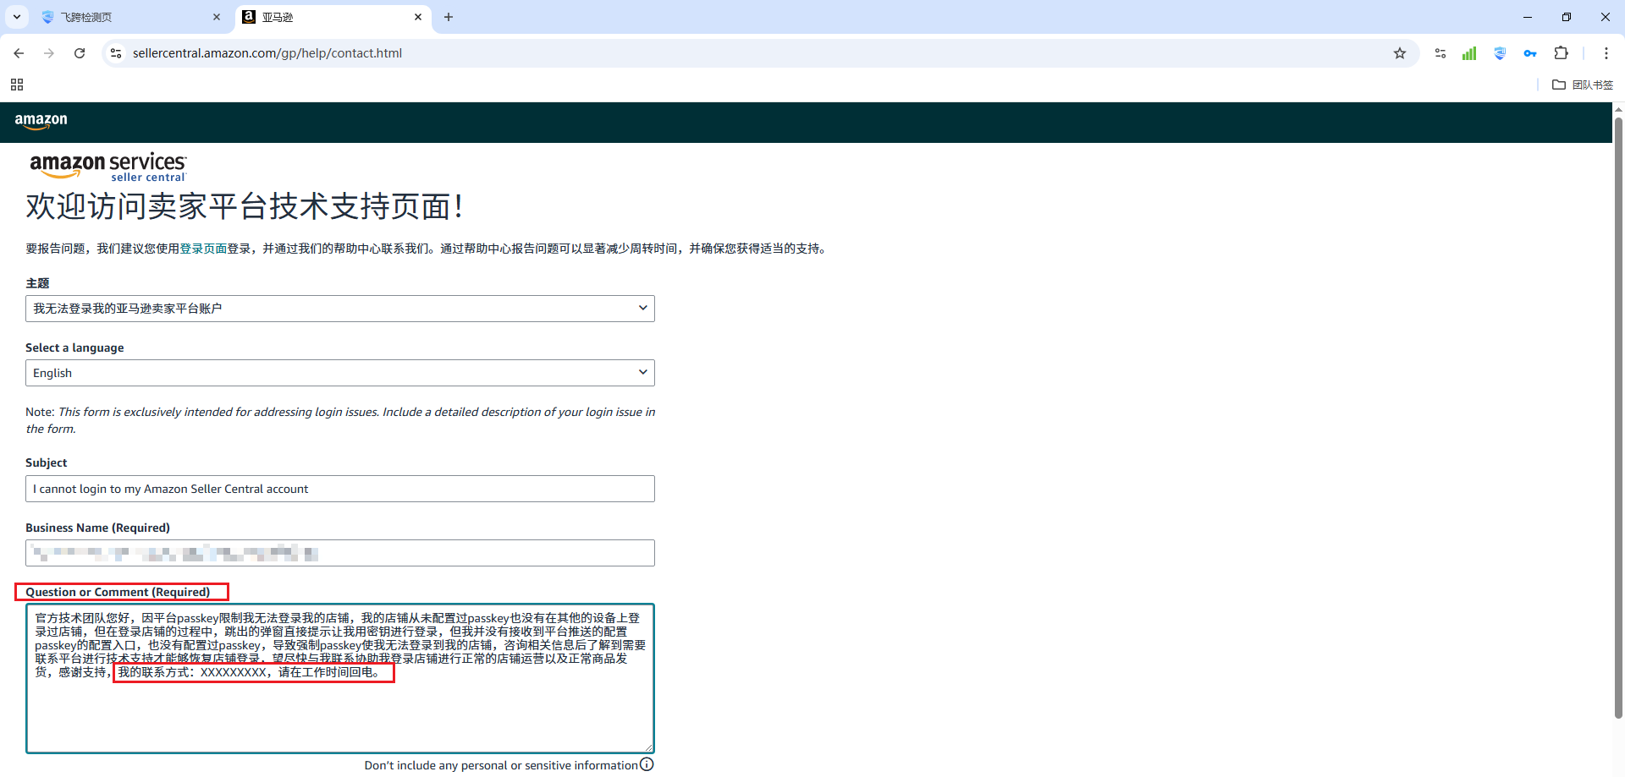Restore down the browser window

(1567, 17)
